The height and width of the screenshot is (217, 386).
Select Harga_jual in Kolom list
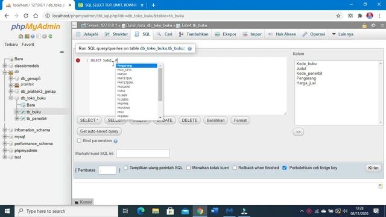coord(306,83)
